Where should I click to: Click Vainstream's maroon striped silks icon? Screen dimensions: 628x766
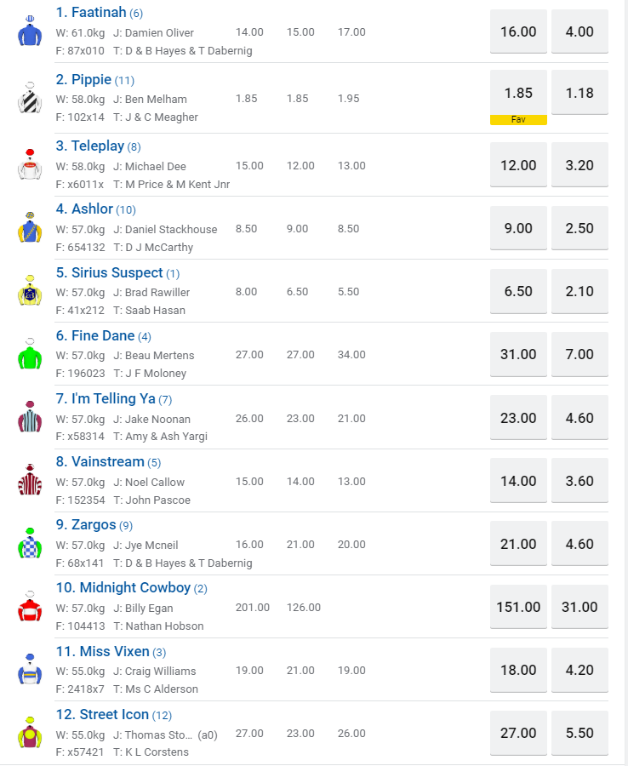30,481
